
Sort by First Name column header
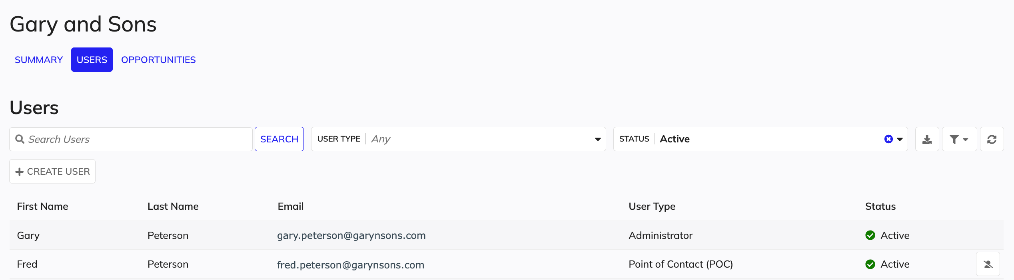pyautogui.click(x=42, y=207)
